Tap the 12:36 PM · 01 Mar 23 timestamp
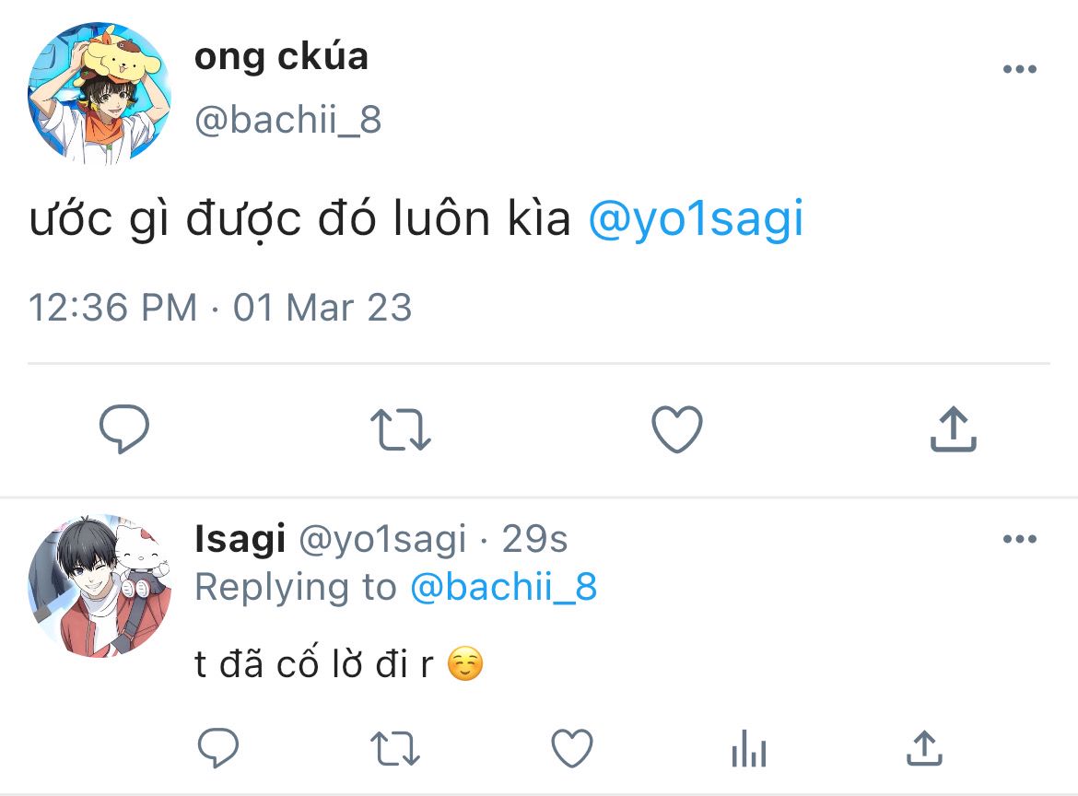The image size is (1078, 796). [x=220, y=307]
